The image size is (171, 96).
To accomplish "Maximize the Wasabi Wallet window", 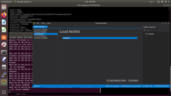I will pyautogui.click(x=165, y=23).
